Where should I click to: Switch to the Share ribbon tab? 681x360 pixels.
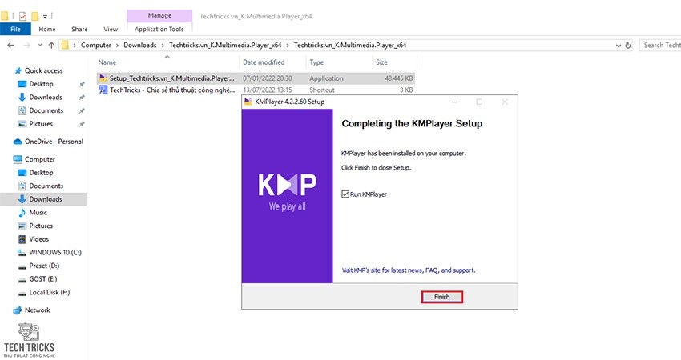pos(79,29)
